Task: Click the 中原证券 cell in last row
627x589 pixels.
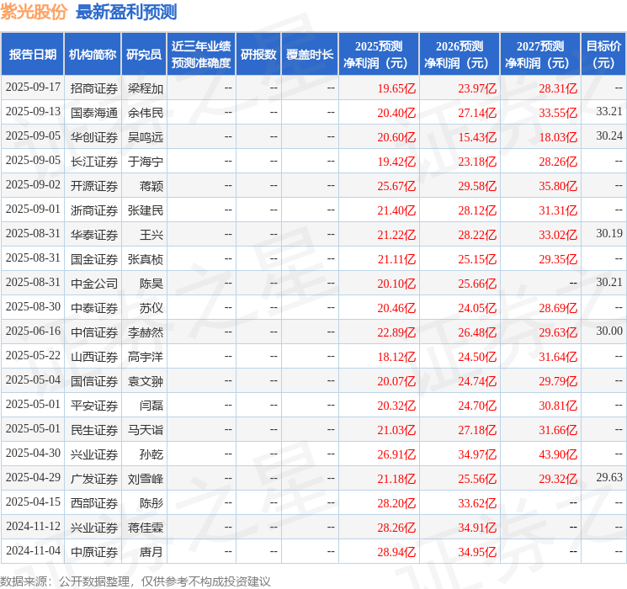Action: click(94, 552)
